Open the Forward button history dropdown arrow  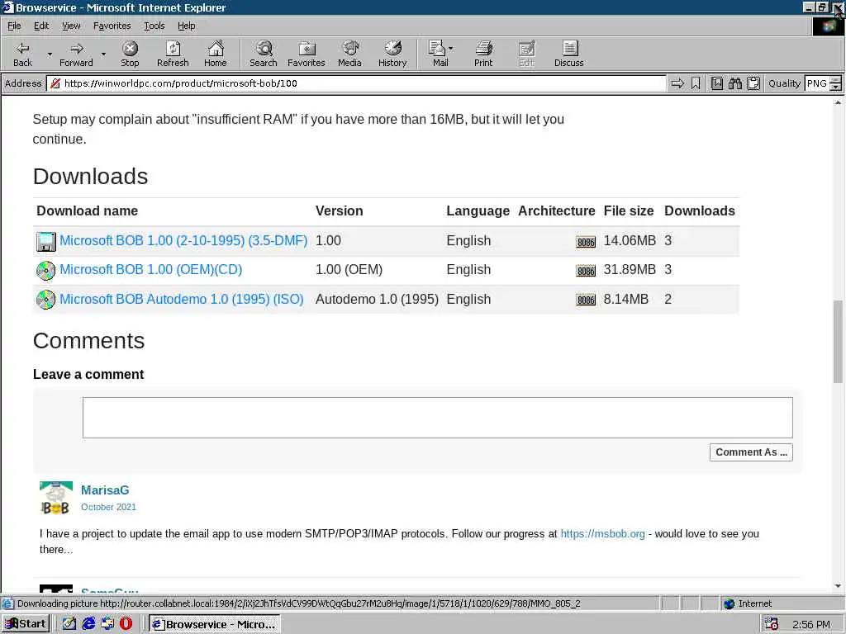[103, 54]
